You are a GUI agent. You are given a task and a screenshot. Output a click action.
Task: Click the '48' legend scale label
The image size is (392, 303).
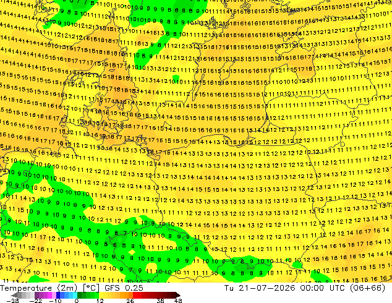point(178,301)
